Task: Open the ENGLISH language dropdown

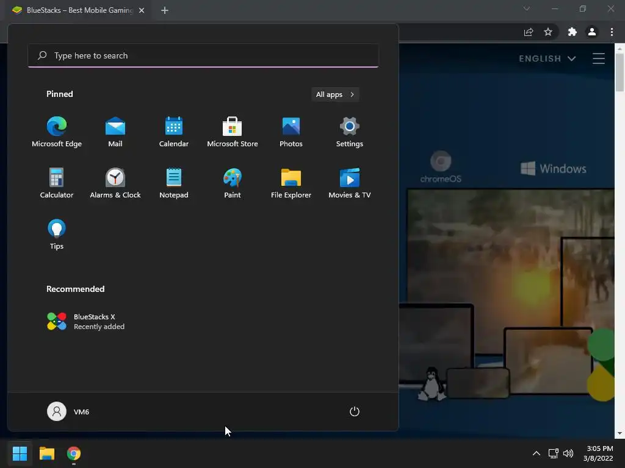Action: click(547, 58)
